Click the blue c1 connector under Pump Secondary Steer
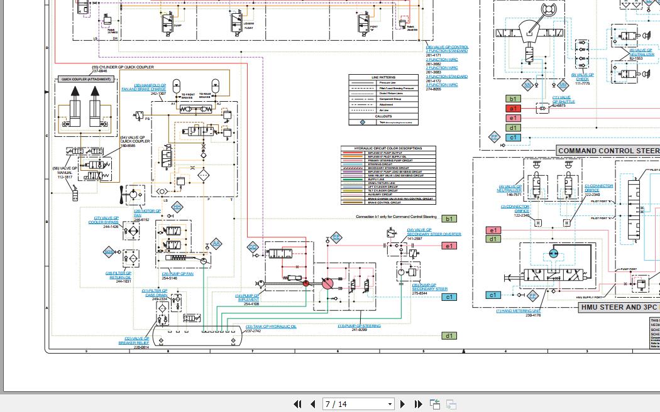 click(449, 296)
